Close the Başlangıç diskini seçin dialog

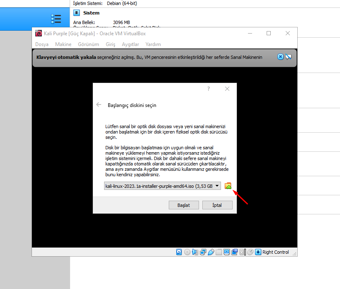pyautogui.click(x=227, y=89)
